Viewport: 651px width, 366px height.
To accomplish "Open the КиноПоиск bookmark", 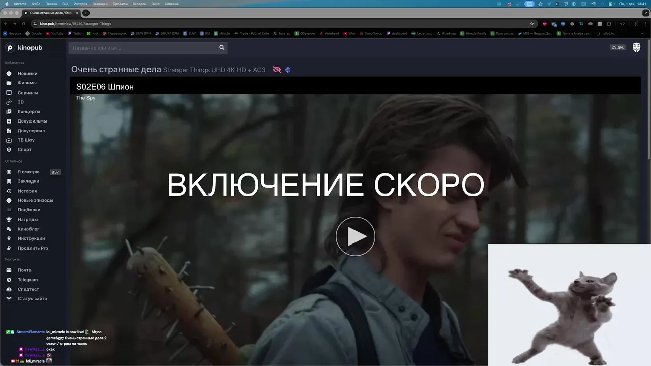I will (371, 33).
